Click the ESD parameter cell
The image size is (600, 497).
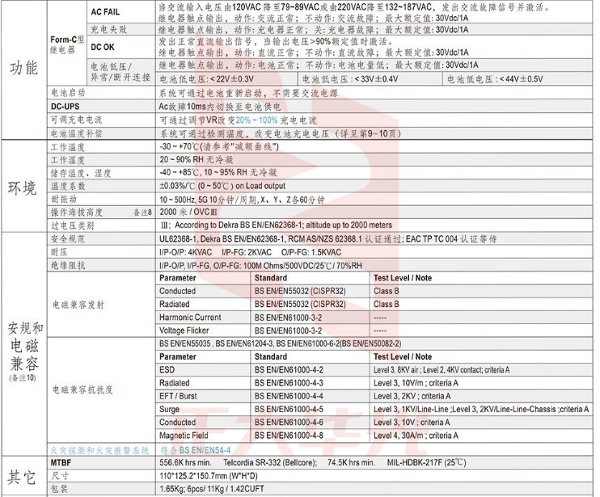pyautogui.click(x=167, y=369)
